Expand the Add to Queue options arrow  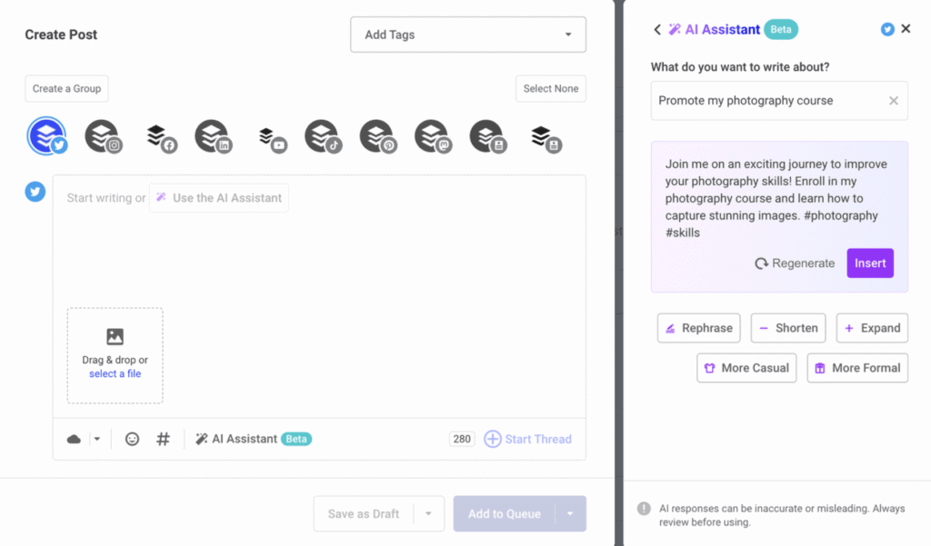click(x=570, y=513)
